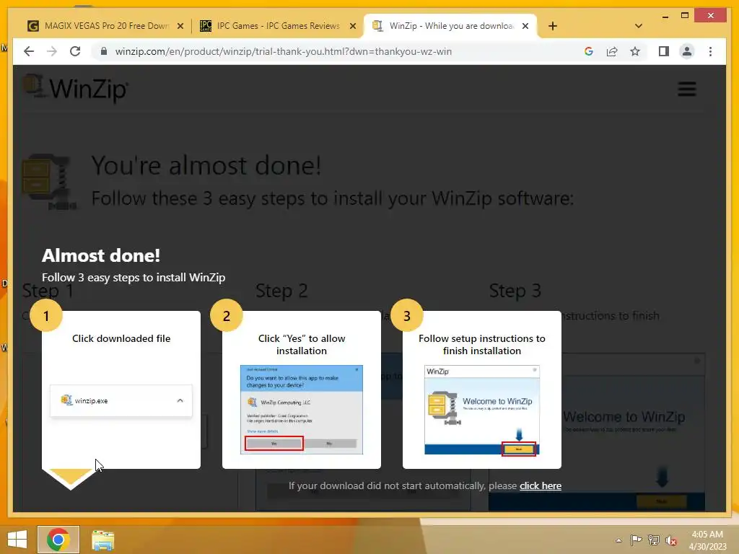Click the WinZip logo in header
Viewport: 739px width, 554px height.
[x=75, y=88]
